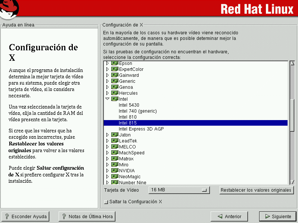This screenshot has width=298, height=223.
Task: Click the question mark icon on Esconder Ayuda
Action: 7,216
